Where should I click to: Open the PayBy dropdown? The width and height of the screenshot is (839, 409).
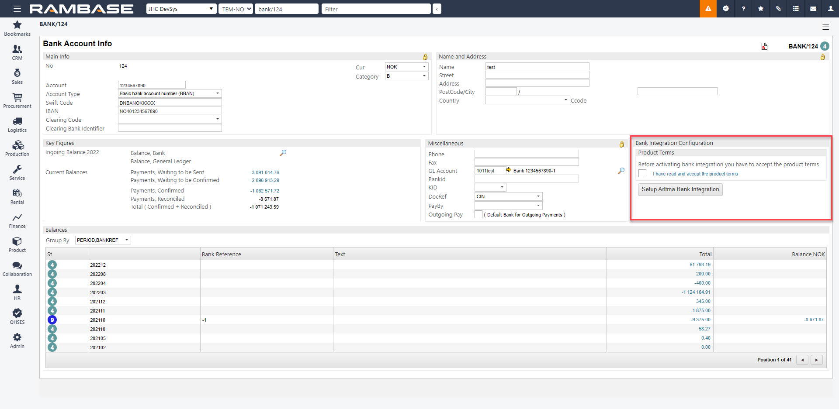click(509, 205)
